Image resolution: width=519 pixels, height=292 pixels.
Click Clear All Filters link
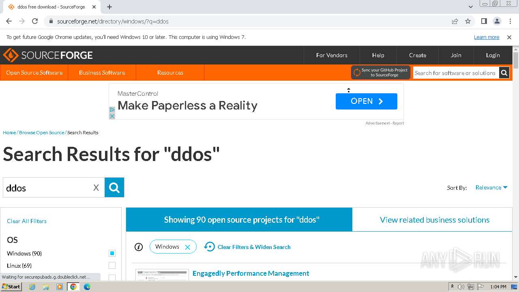[27, 221]
